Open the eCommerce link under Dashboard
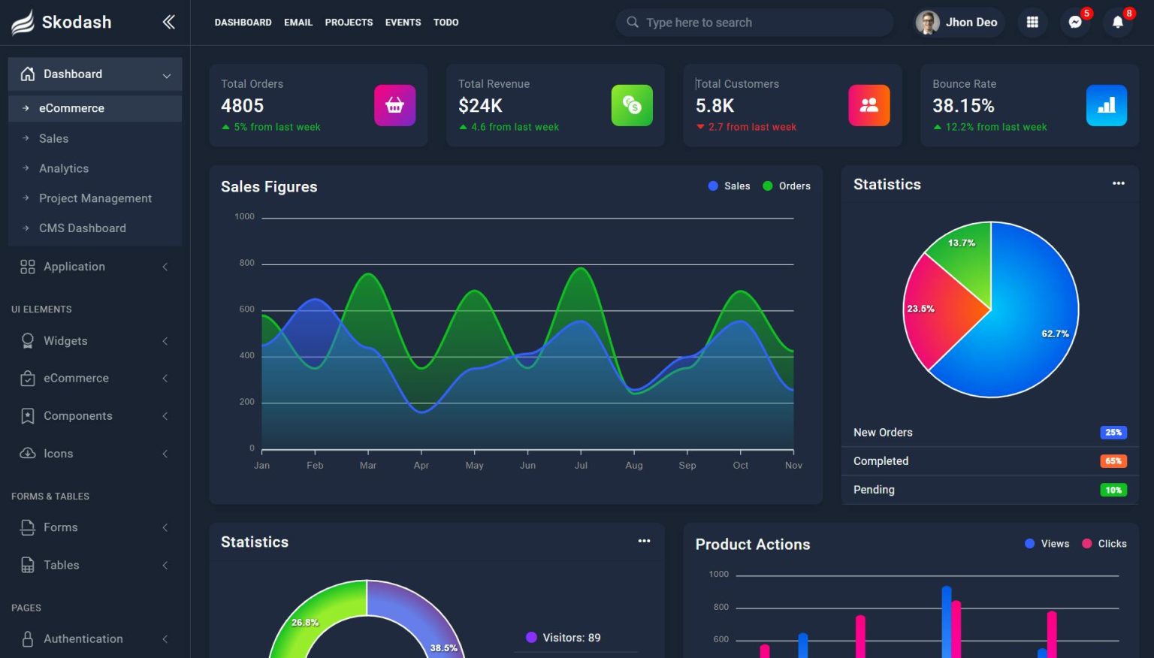 click(x=71, y=108)
